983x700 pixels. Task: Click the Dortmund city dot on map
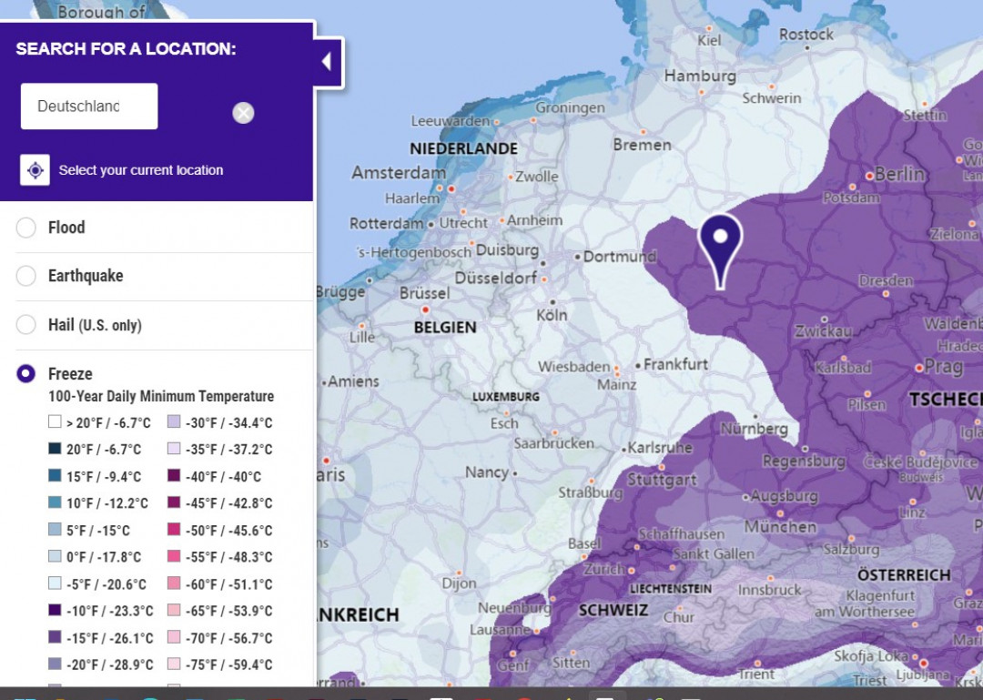577,257
